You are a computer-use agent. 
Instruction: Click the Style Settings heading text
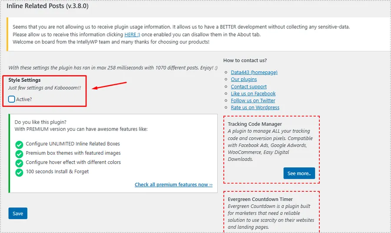[24, 80]
